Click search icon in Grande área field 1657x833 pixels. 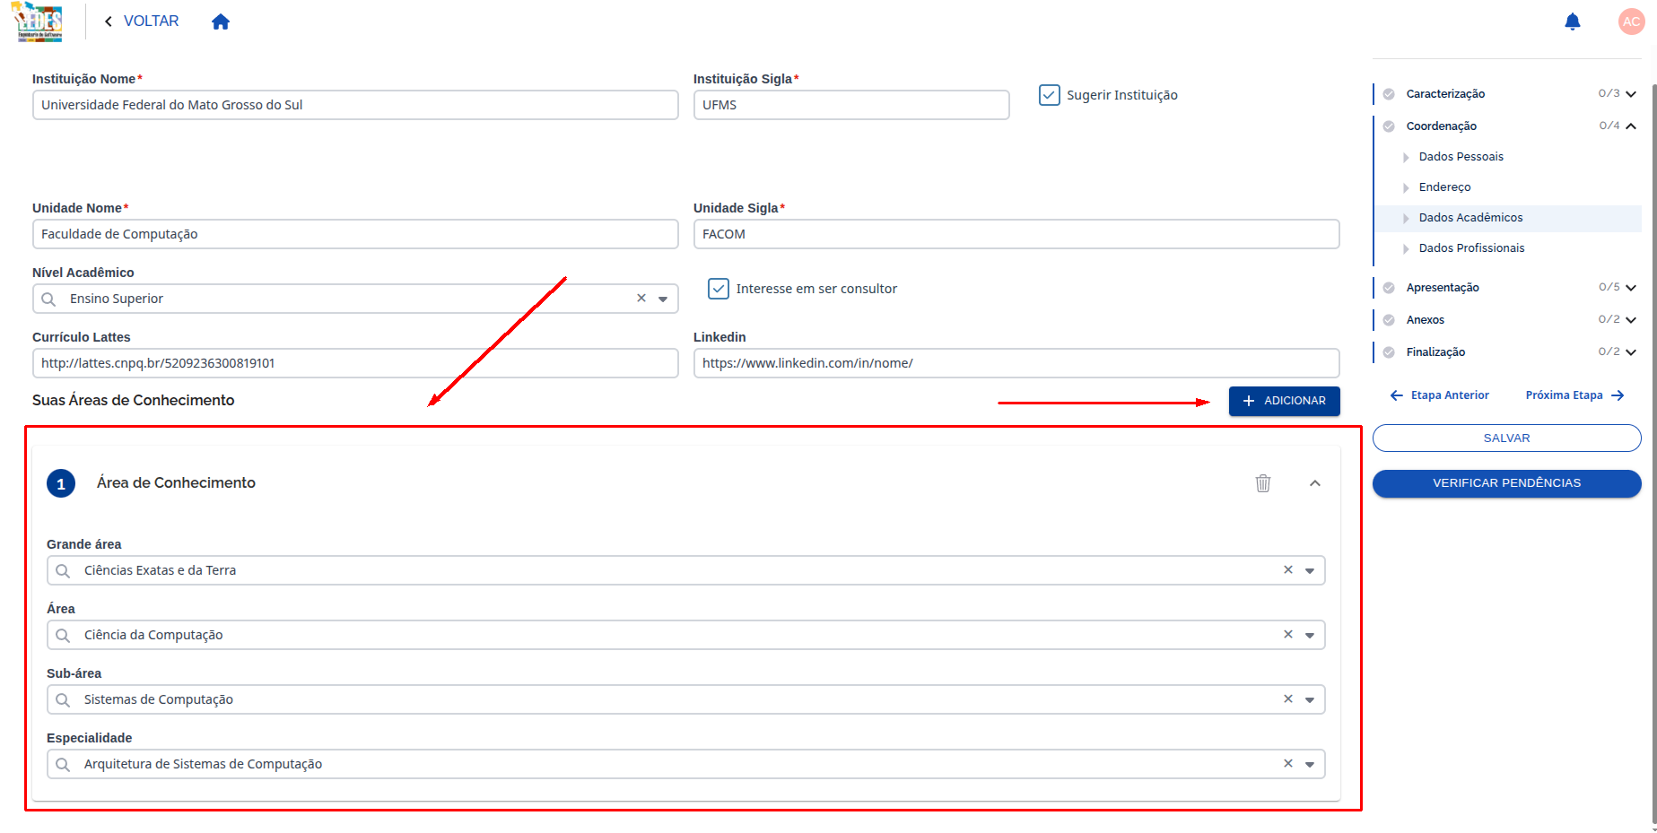(x=63, y=571)
